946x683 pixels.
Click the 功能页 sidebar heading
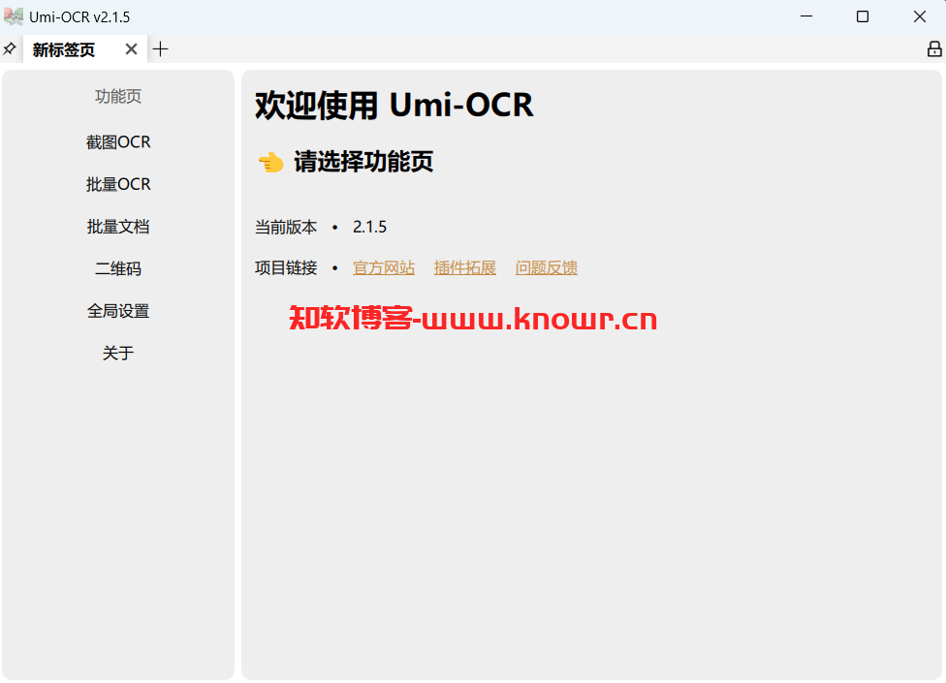tap(118, 97)
